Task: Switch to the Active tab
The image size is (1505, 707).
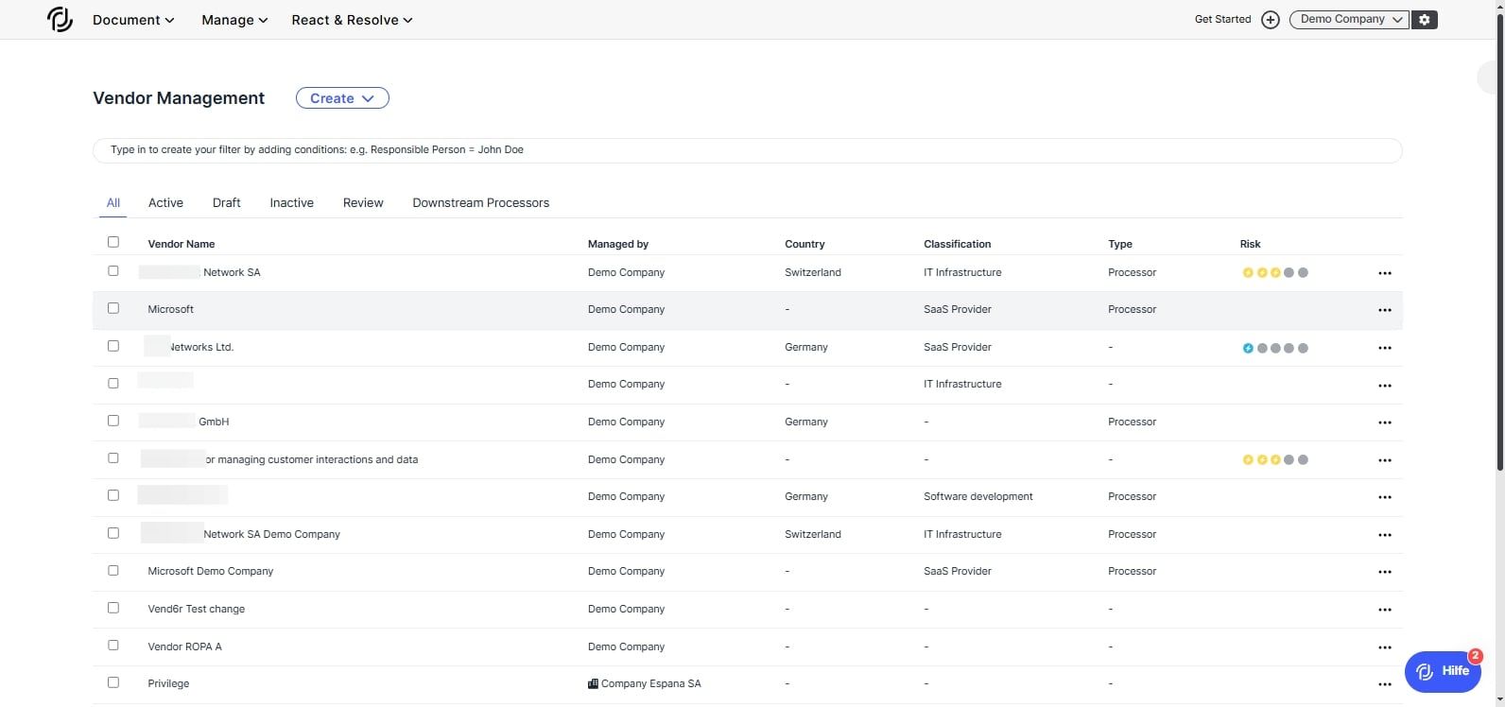Action: (165, 202)
